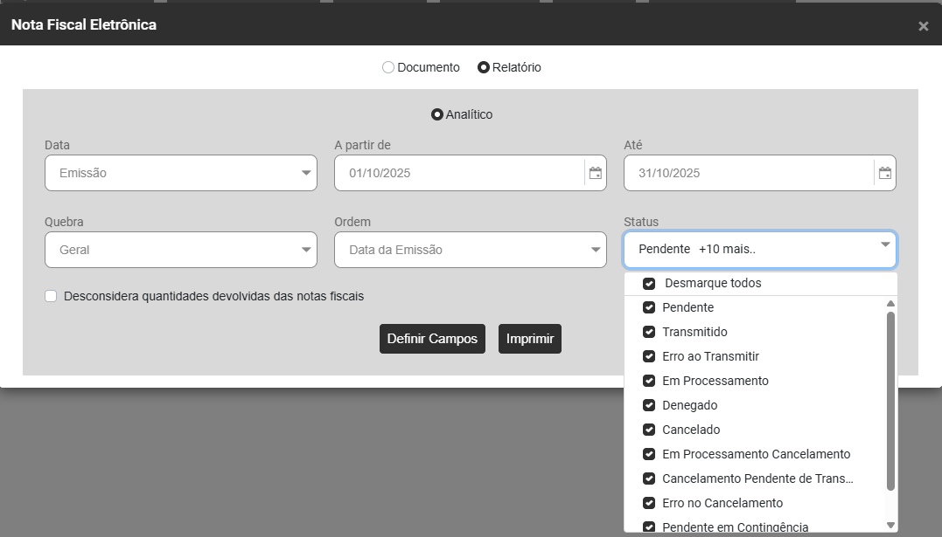Uncheck the Erro ao Transmitir status
The height and width of the screenshot is (537, 942).
click(x=649, y=356)
